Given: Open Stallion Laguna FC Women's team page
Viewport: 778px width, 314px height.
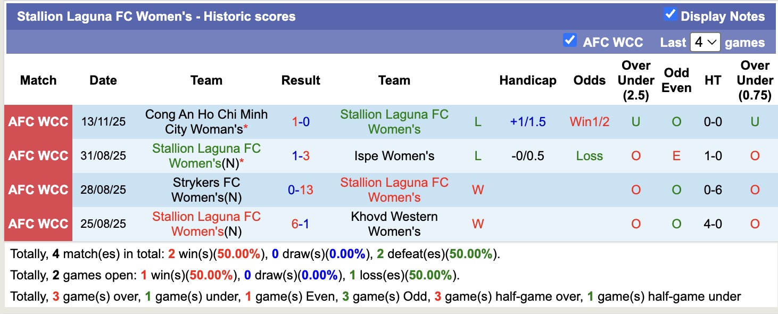Looking at the screenshot, I should (x=394, y=121).
